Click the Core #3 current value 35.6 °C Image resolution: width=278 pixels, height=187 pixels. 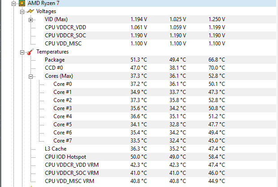point(139,108)
